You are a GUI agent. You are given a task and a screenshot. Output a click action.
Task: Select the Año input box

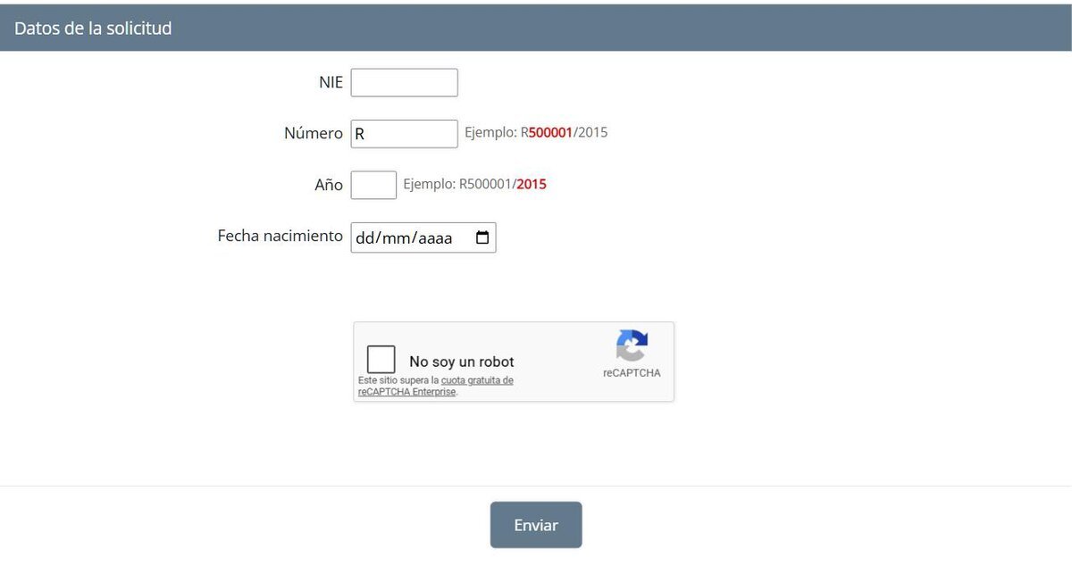tap(373, 185)
